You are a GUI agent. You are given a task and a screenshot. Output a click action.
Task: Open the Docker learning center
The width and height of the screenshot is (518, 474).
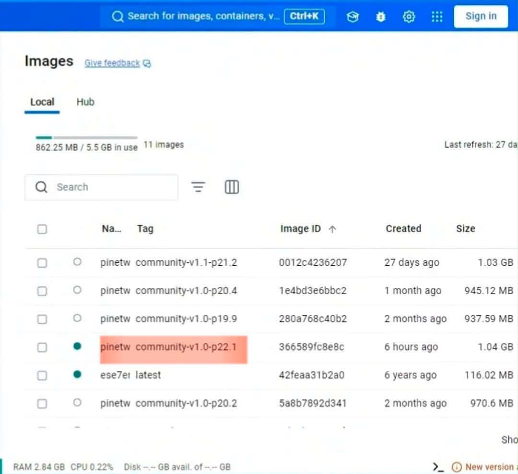(x=353, y=16)
